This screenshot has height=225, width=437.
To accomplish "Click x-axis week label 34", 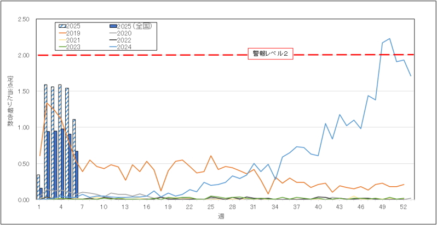I will tap(275, 207).
